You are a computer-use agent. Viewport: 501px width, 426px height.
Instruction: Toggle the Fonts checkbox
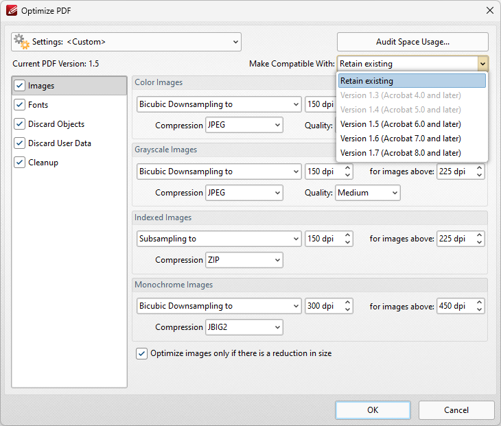coord(19,105)
